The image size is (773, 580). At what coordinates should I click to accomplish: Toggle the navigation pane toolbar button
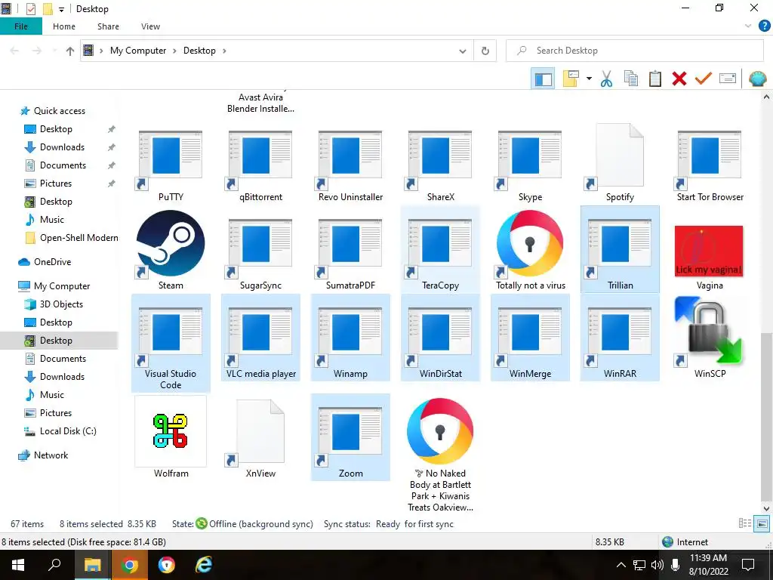[x=543, y=79]
